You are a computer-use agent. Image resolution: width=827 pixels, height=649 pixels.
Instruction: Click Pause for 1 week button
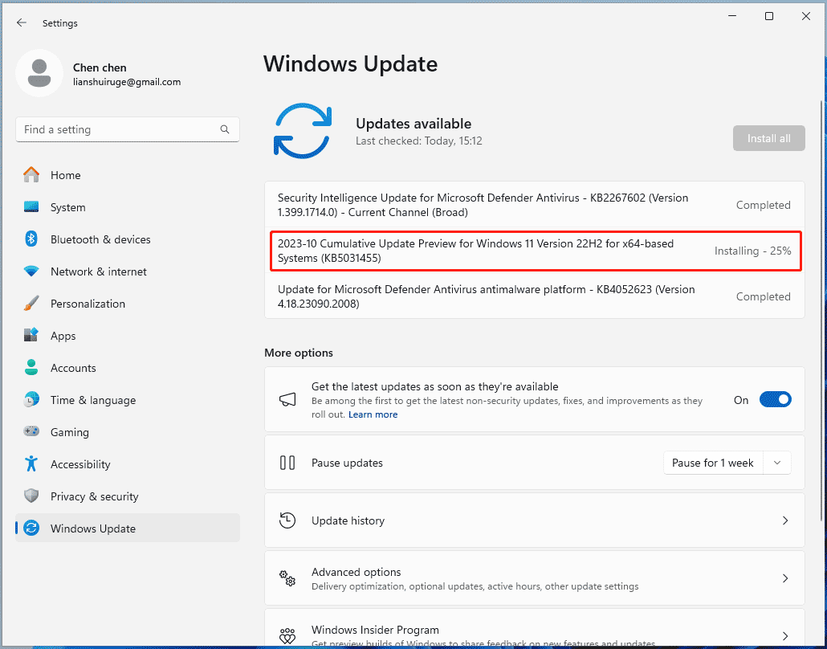(x=712, y=463)
